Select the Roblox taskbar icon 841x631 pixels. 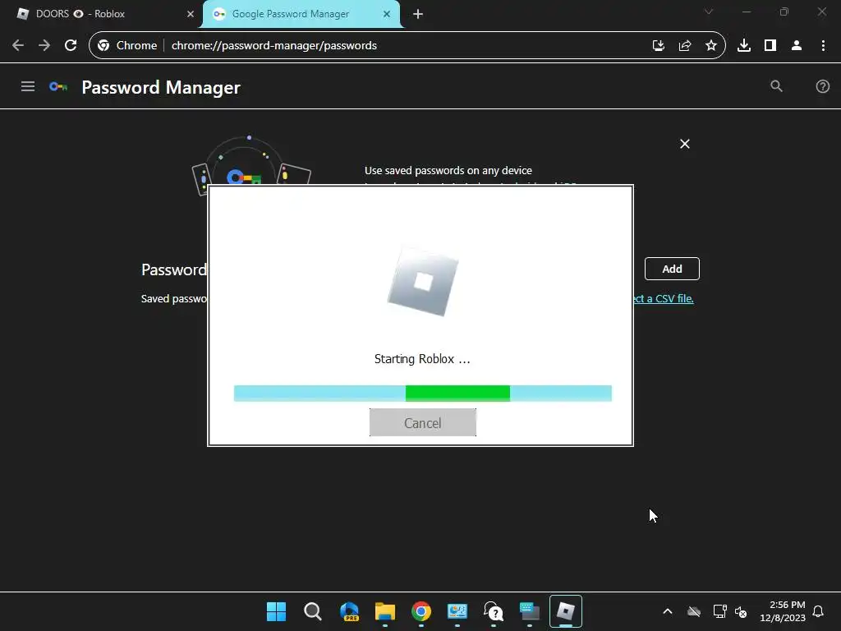coord(566,611)
